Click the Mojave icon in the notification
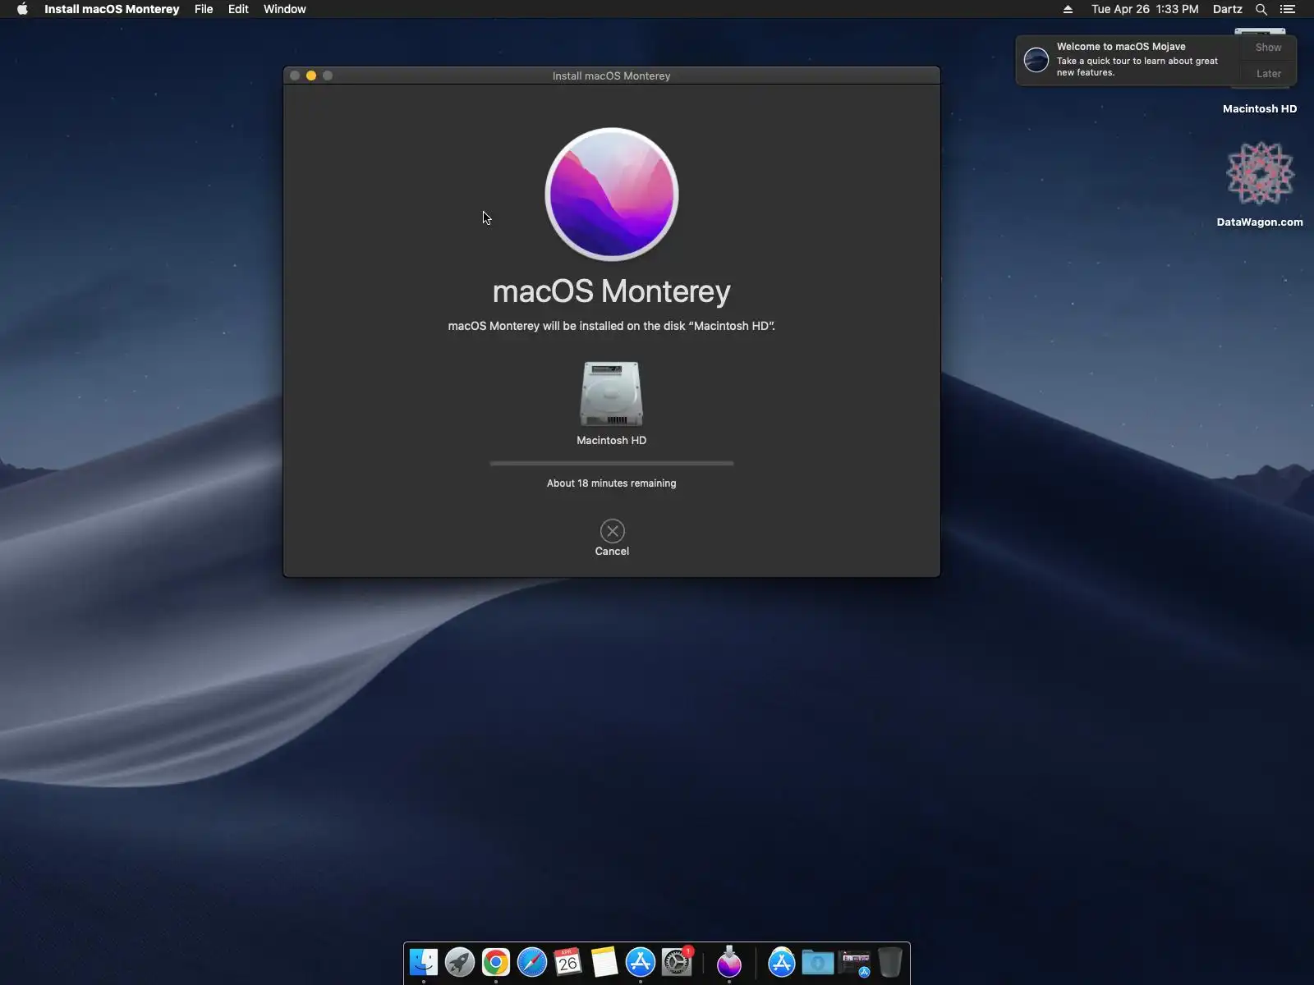This screenshot has width=1314, height=985. click(x=1036, y=60)
